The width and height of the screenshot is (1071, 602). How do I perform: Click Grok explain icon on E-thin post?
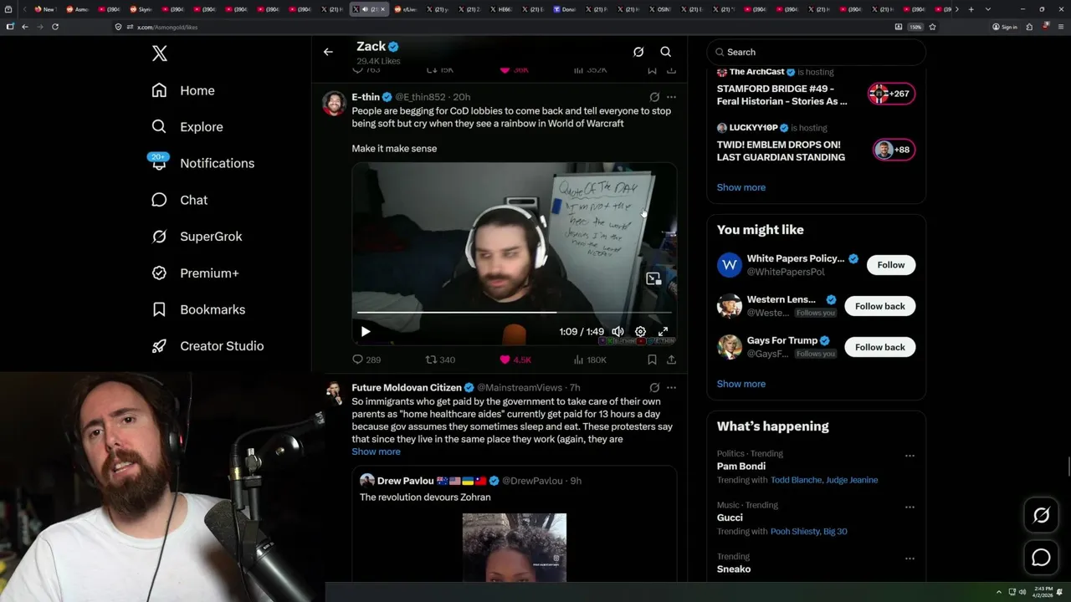point(654,97)
